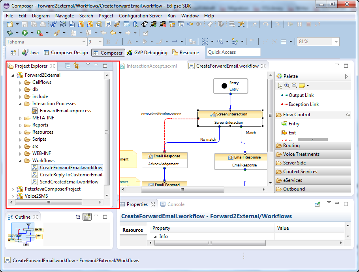Click the Run green play toolbar icon
Image resolution: width=359 pixels, height=272 pixels.
pos(25,33)
